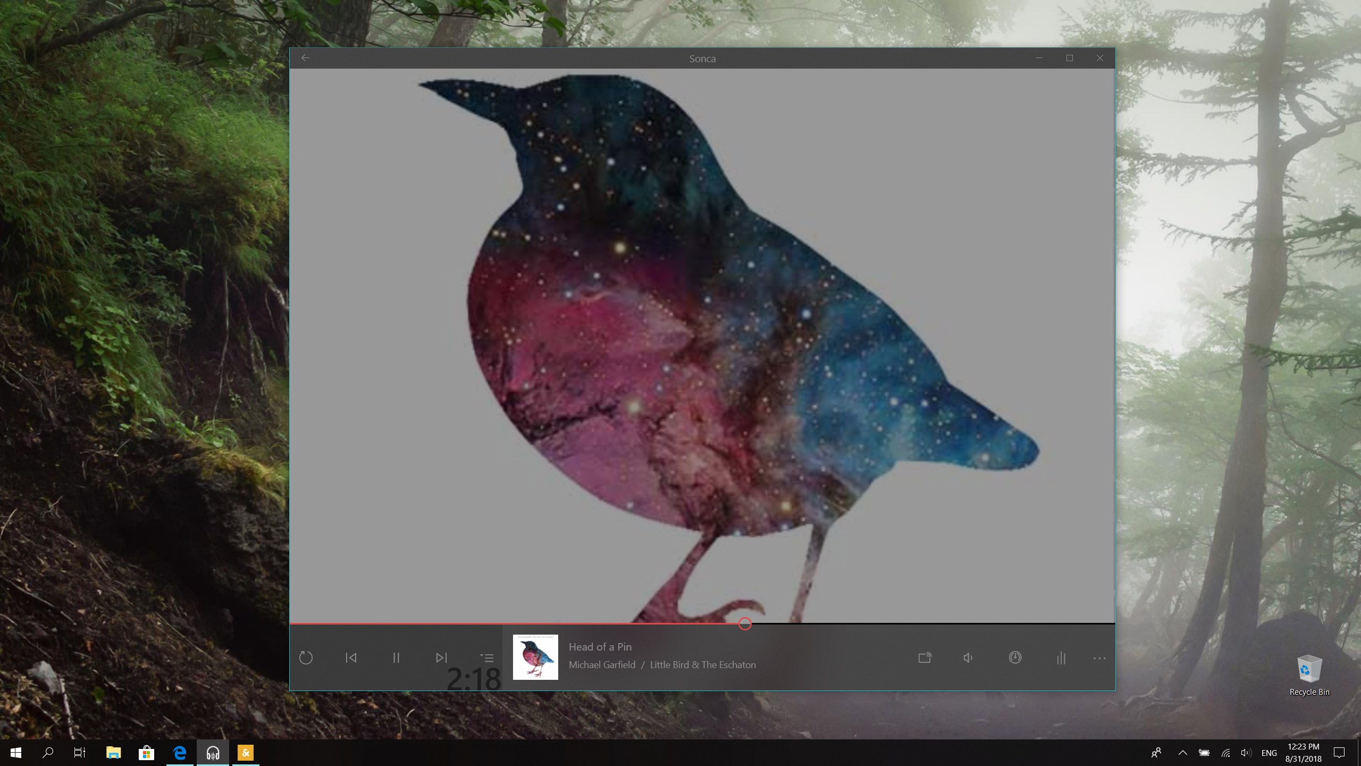The image size is (1361, 766).
Task: Open the volume control
Action: 968,658
